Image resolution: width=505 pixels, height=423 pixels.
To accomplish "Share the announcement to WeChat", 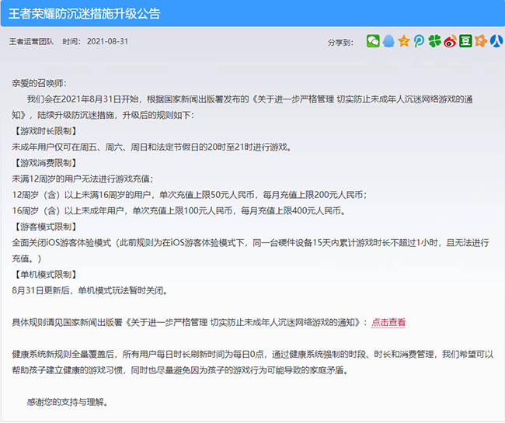I will [x=373, y=41].
